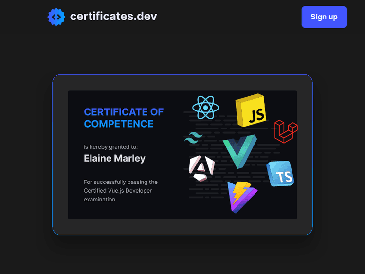365x274 pixels.
Task: Click the 'is hereby granted to:' text
Action: [x=111, y=147]
